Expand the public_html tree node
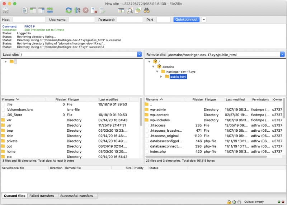Viewport: 287px width, 205px height. 161,77
